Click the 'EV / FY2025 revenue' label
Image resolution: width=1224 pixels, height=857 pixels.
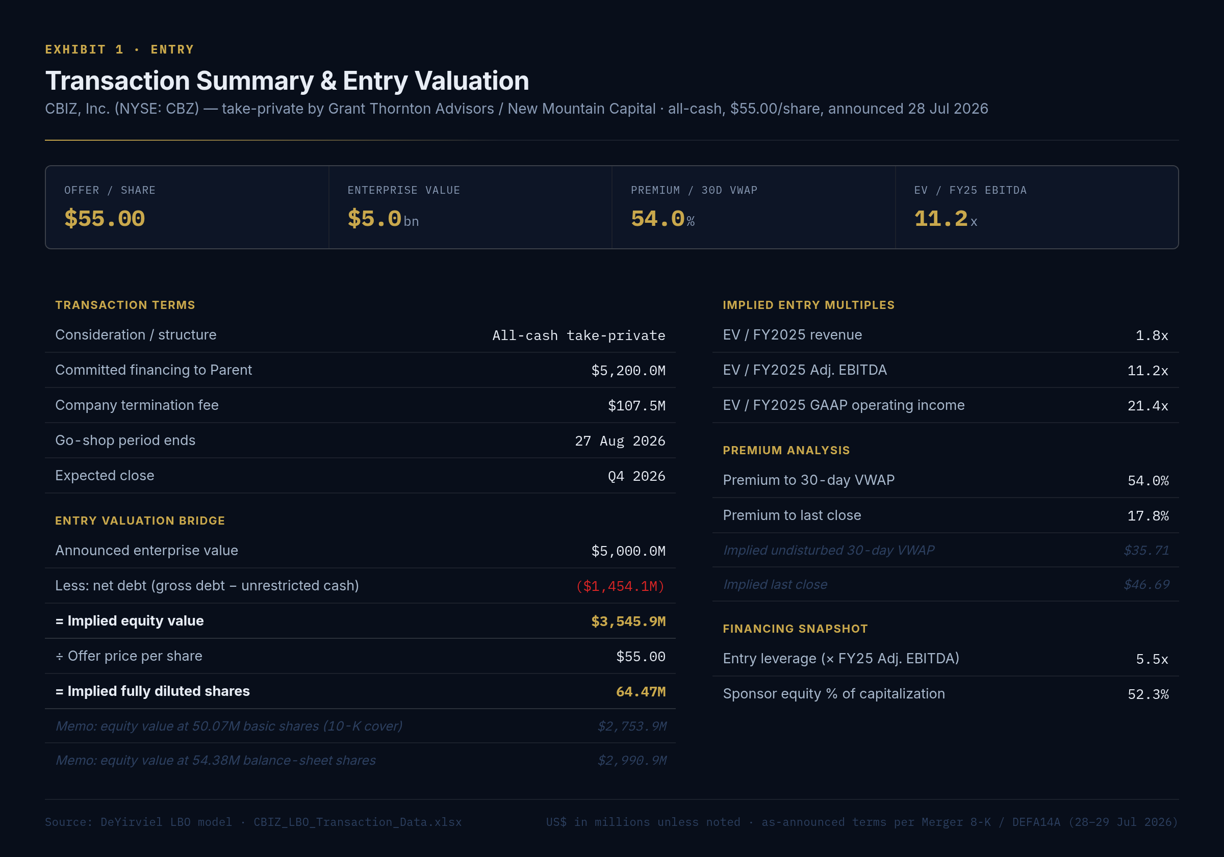[x=792, y=335]
